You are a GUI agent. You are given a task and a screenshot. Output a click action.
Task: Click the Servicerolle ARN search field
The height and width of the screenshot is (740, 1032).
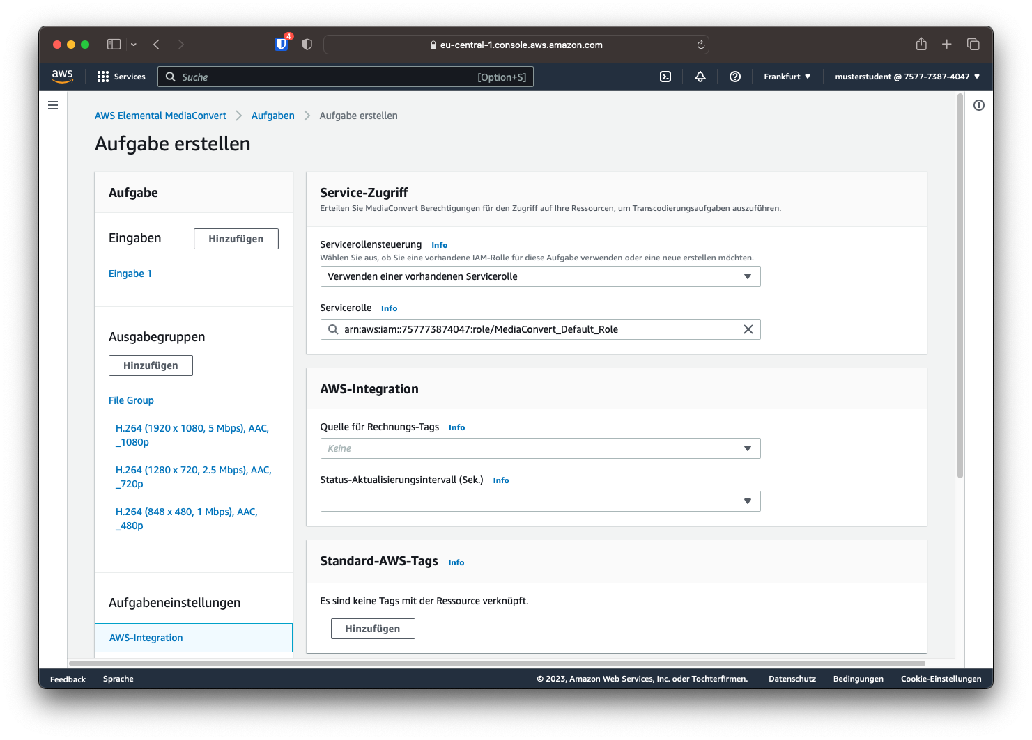[x=540, y=329]
